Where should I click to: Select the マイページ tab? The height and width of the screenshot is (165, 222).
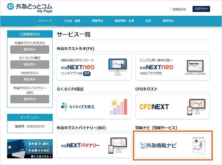click(x=45, y=21)
